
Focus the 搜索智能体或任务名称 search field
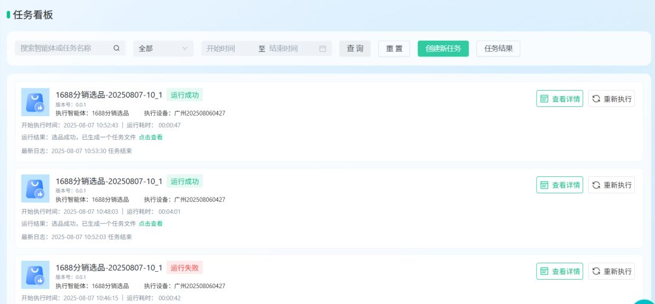tap(70, 49)
